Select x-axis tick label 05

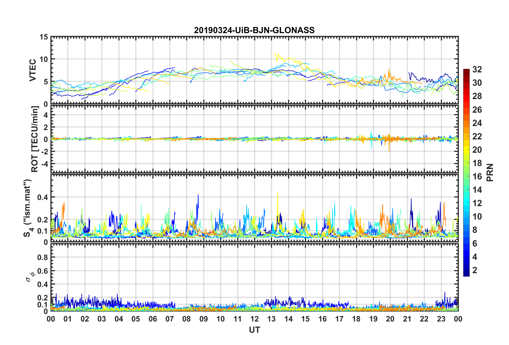pyautogui.click(x=136, y=319)
